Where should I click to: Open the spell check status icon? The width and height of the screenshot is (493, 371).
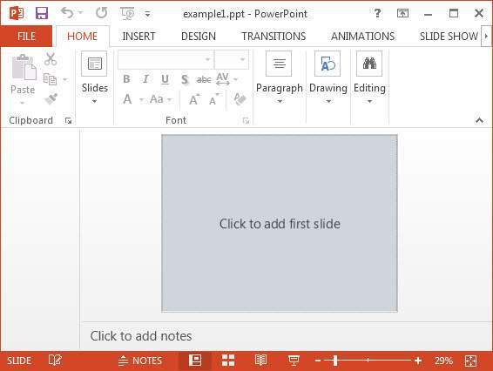55,361
